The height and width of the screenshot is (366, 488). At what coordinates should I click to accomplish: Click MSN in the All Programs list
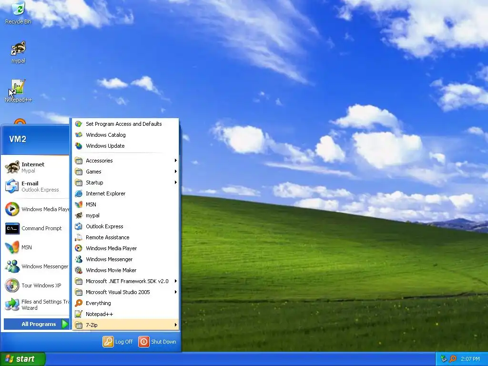point(126,204)
